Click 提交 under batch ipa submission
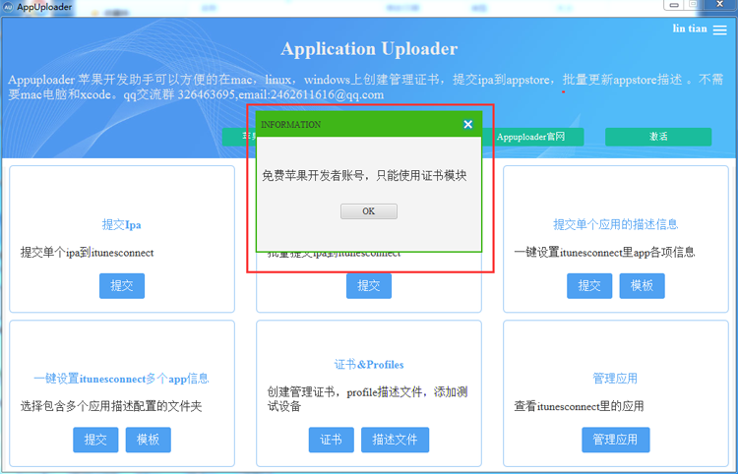 [x=369, y=285]
